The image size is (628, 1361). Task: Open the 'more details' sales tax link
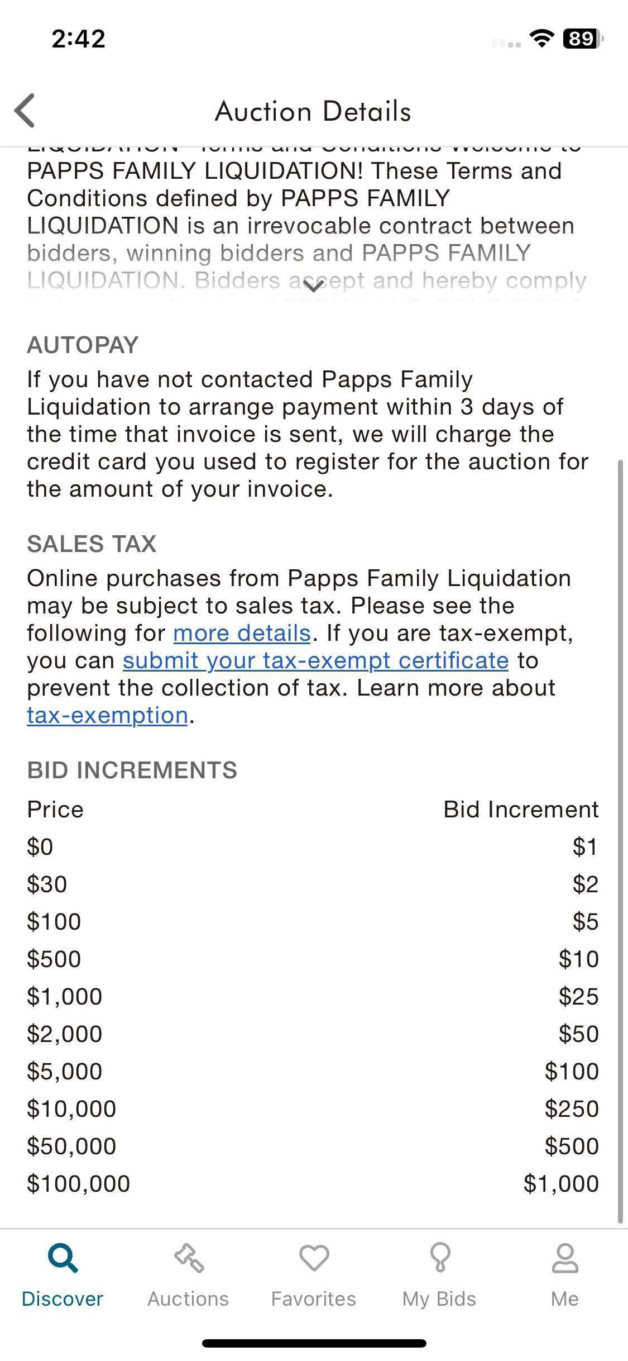[242, 633]
